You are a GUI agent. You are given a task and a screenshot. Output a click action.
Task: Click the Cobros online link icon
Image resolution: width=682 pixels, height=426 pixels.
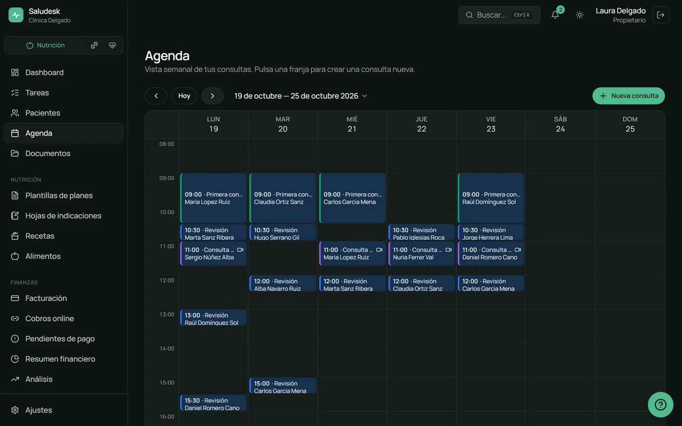coord(15,318)
